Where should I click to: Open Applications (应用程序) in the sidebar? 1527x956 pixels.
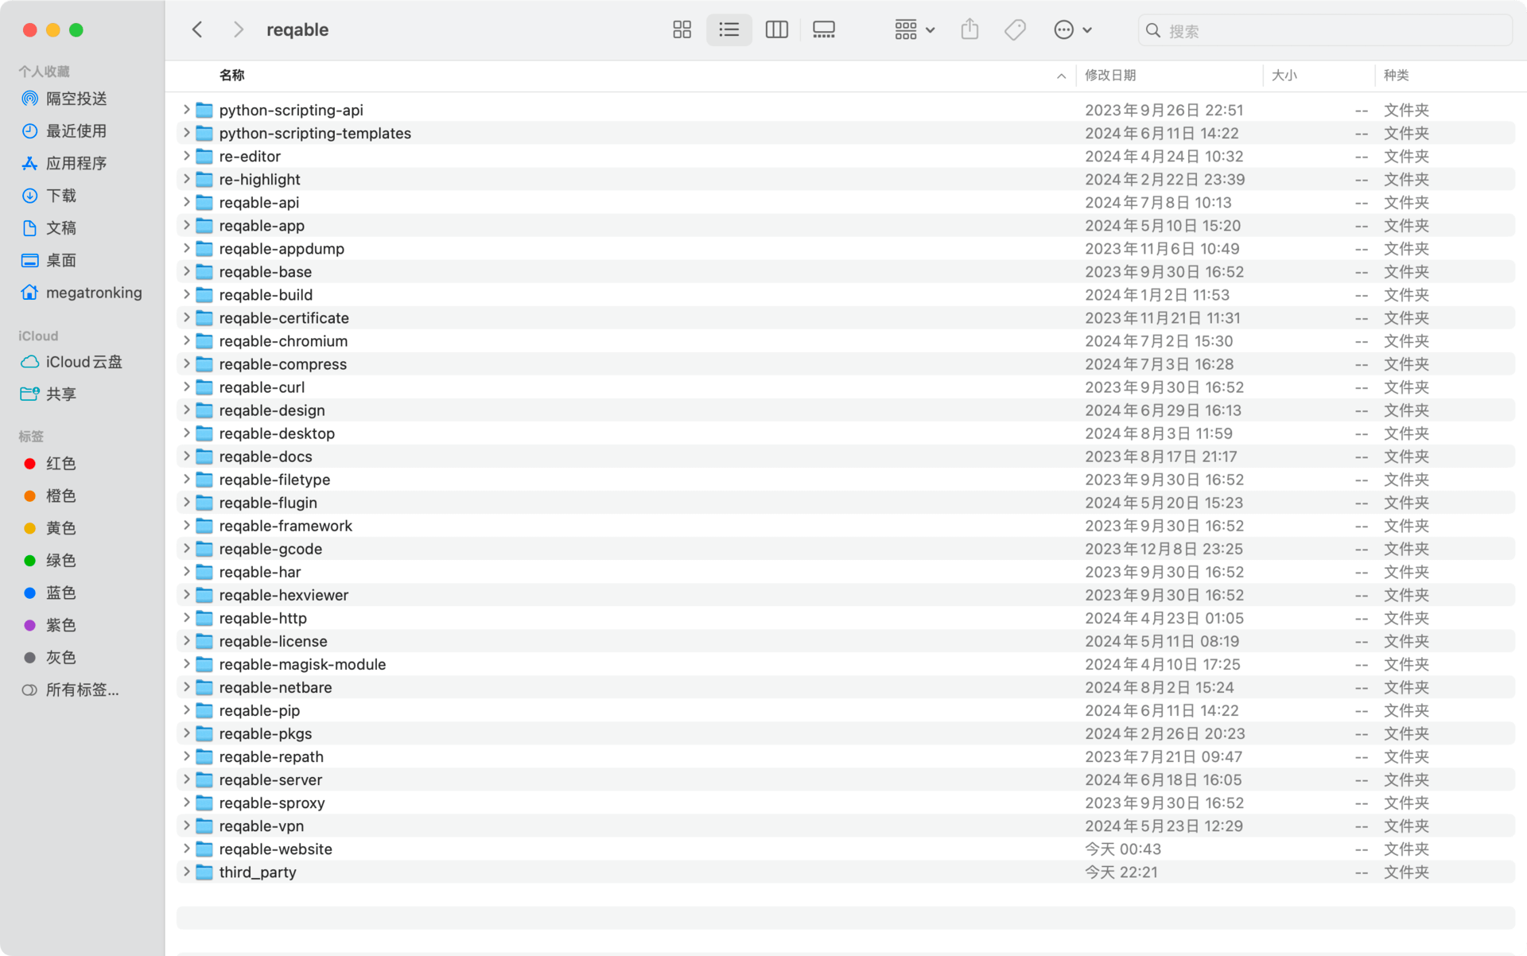click(76, 163)
